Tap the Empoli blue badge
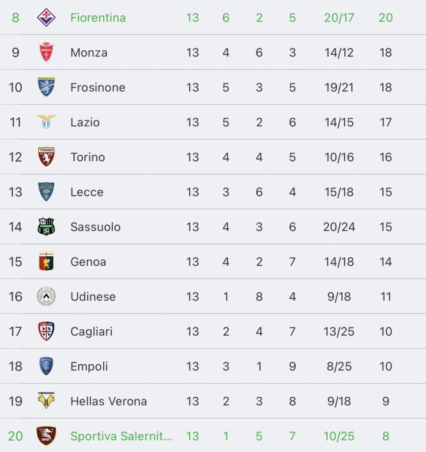Image resolution: width=426 pixels, height=452 pixels. [46, 366]
